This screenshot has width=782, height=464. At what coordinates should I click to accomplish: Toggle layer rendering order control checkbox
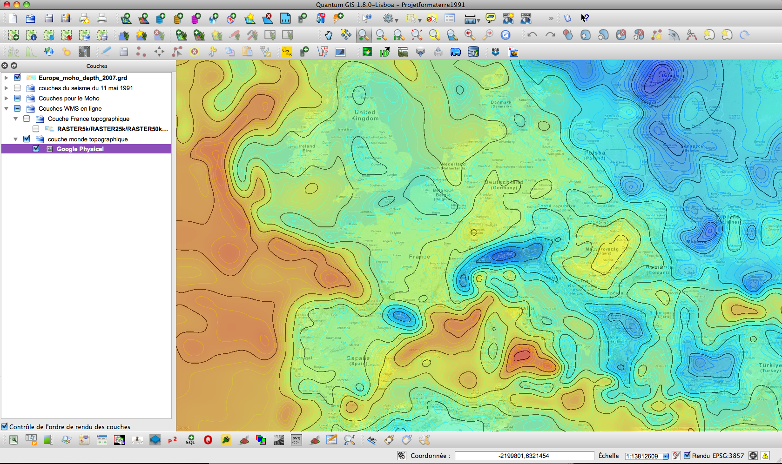pyautogui.click(x=5, y=427)
